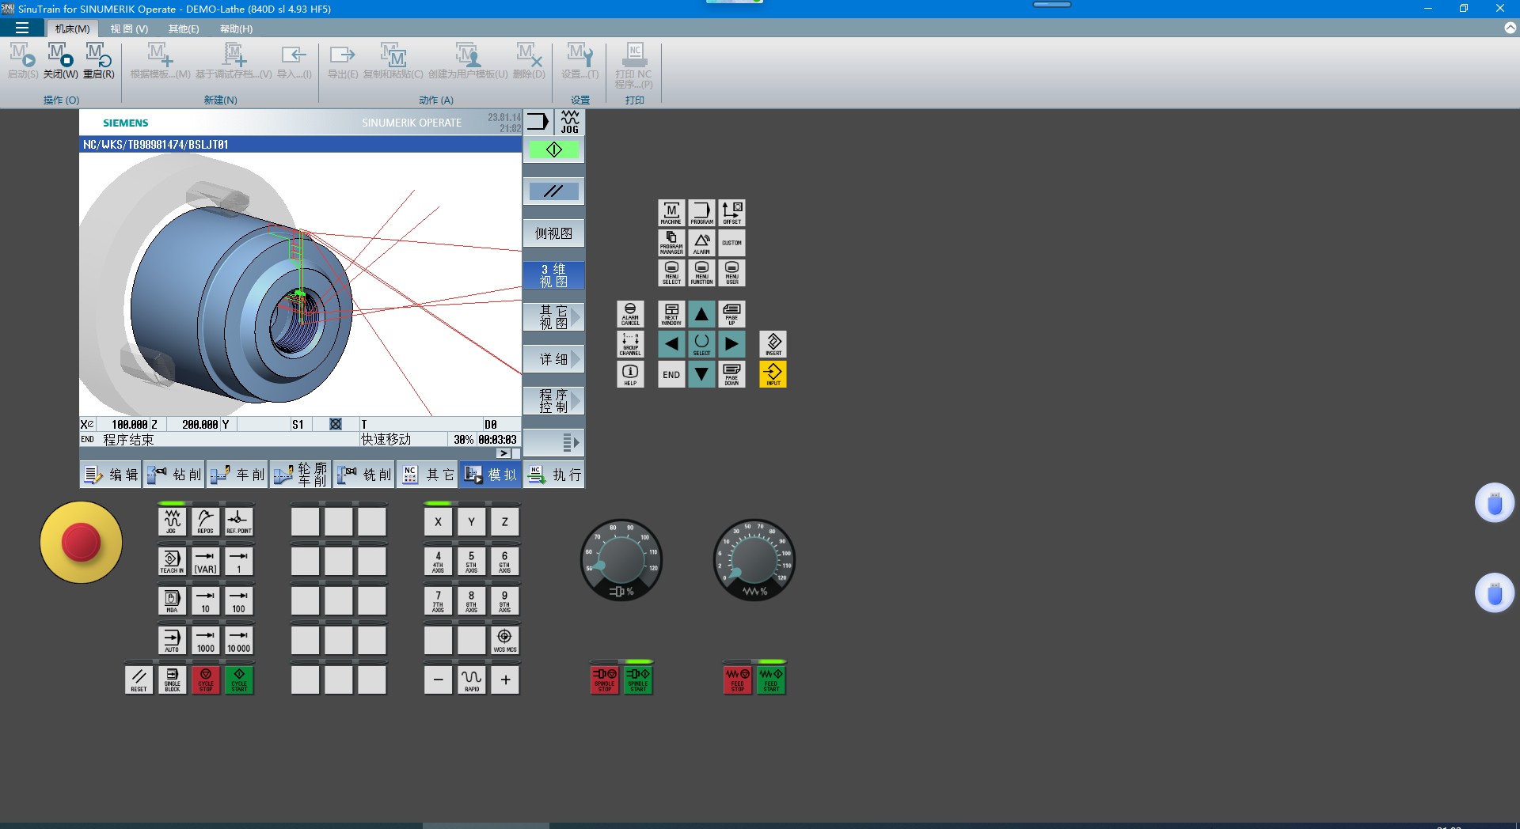Open the PROGRAM area key
The width and height of the screenshot is (1520, 829).
tap(701, 213)
